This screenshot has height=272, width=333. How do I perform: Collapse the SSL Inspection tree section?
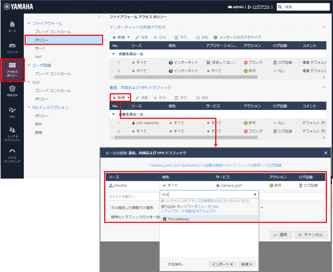[x=29, y=107]
